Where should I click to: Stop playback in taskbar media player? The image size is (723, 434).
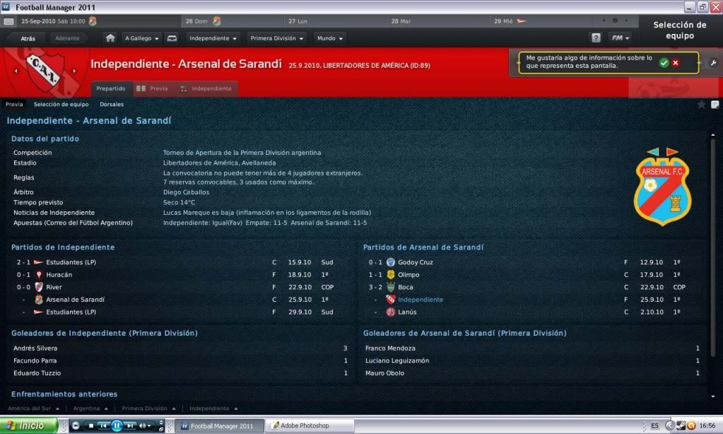tap(91, 426)
